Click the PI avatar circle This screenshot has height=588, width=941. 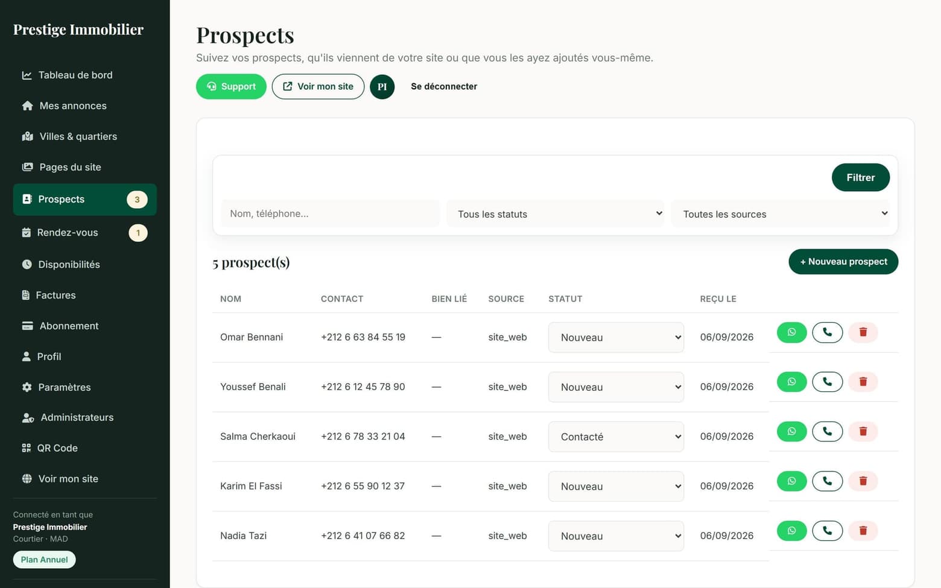382,87
